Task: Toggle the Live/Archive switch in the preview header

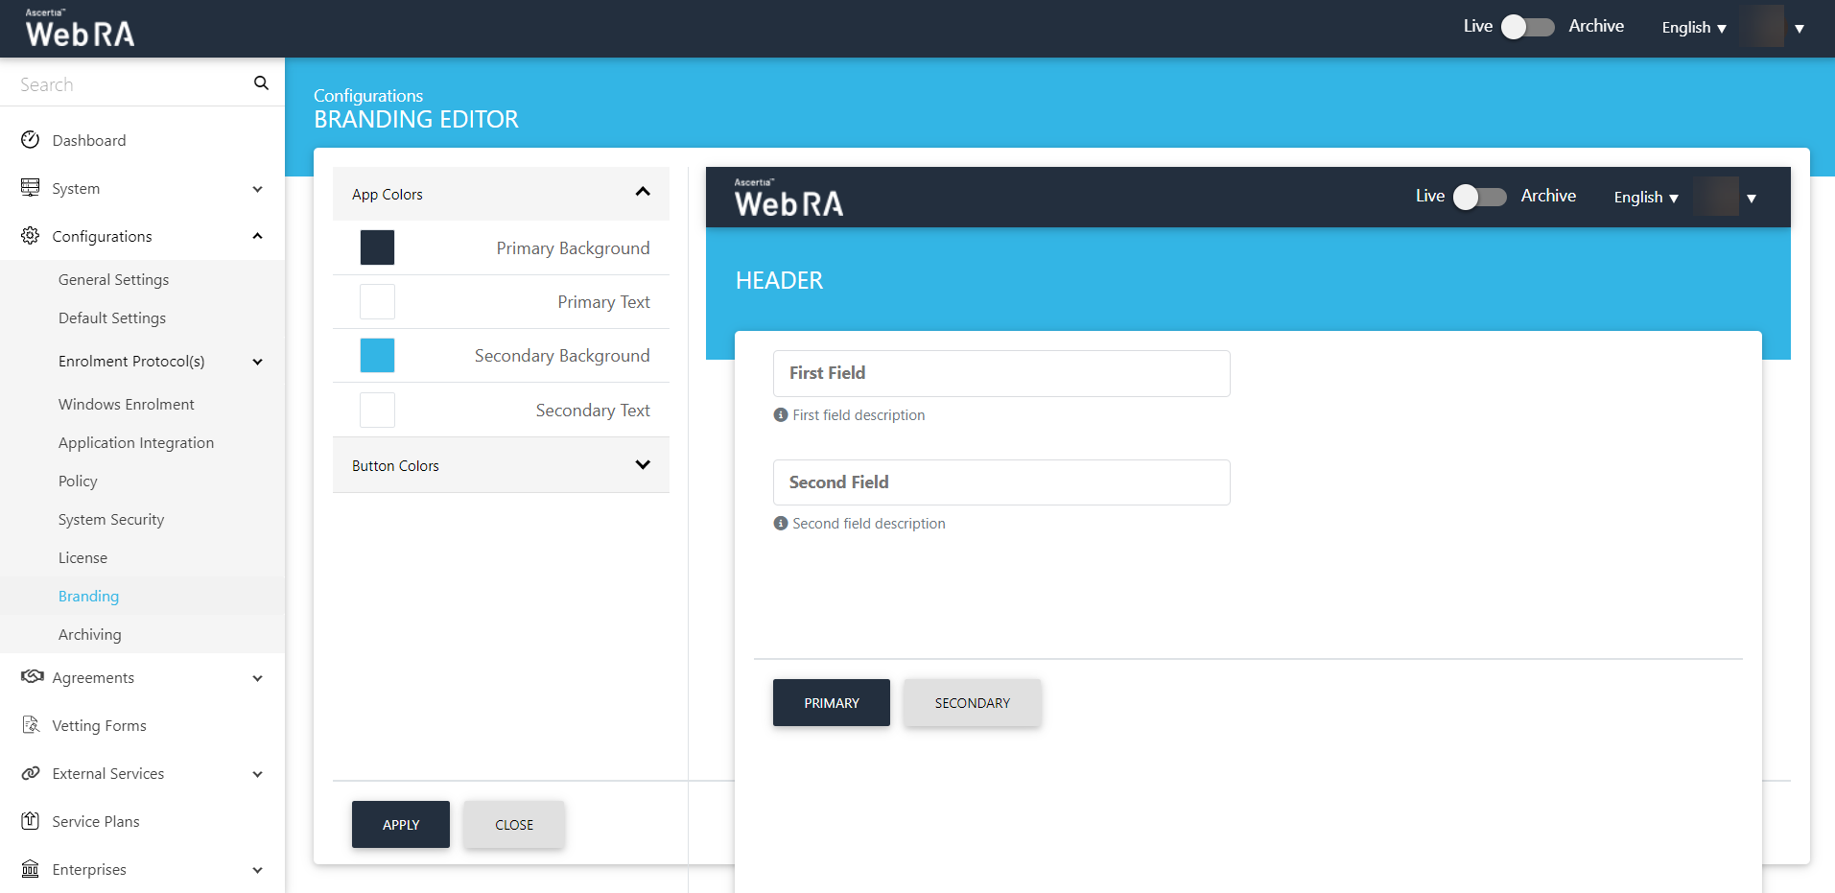Action: point(1480,197)
